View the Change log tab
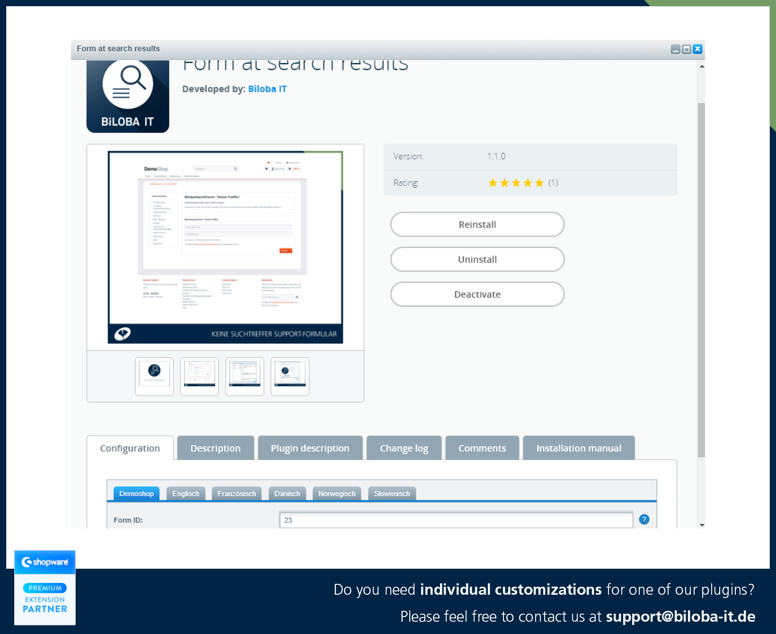Image resolution: width=776 pixels, height=634 pixels. point(404,448)
